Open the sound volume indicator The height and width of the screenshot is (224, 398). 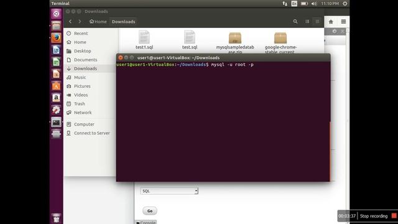tap(314, 4)
